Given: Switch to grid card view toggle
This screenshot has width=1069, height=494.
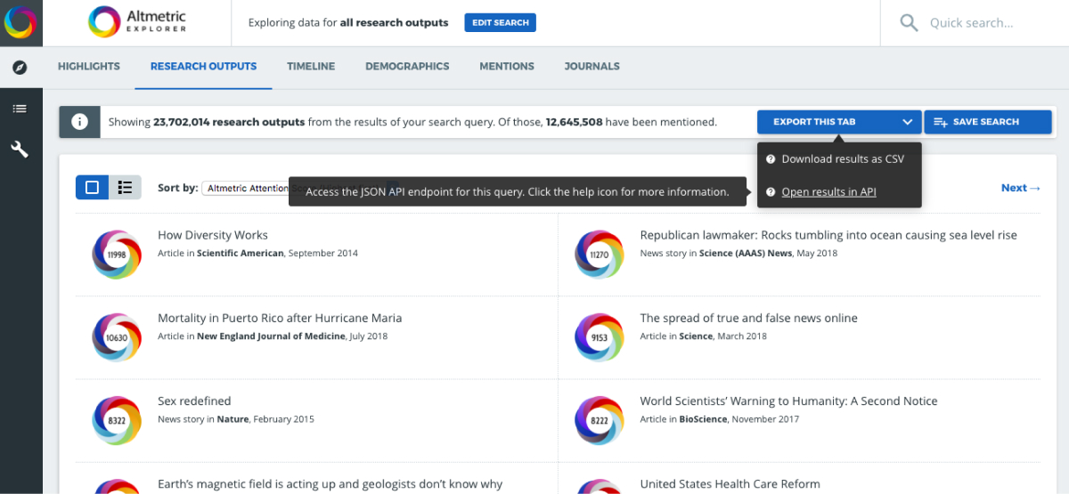Looking at the screenshot, I should point(93,188).
